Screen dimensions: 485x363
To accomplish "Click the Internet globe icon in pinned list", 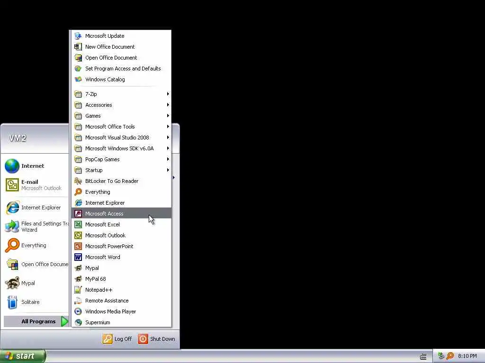I will [12, 166].
